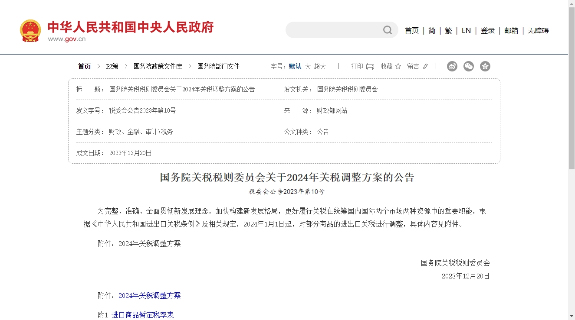Click the 收藏 star icon to favorite
575x320 pixels.
(398, 66)
